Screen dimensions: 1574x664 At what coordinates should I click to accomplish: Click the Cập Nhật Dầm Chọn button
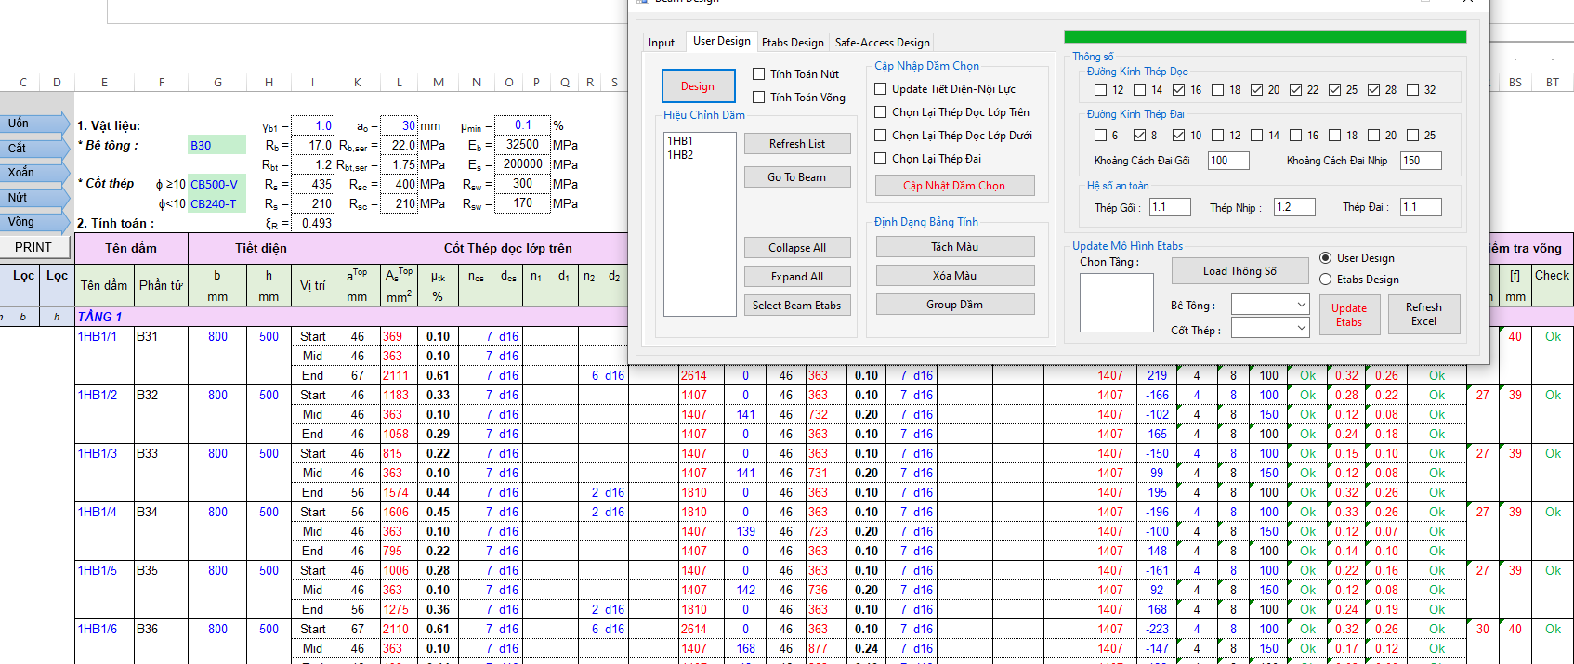(955, 186)
